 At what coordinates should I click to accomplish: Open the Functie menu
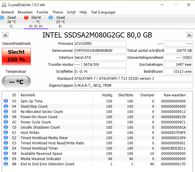42,12
